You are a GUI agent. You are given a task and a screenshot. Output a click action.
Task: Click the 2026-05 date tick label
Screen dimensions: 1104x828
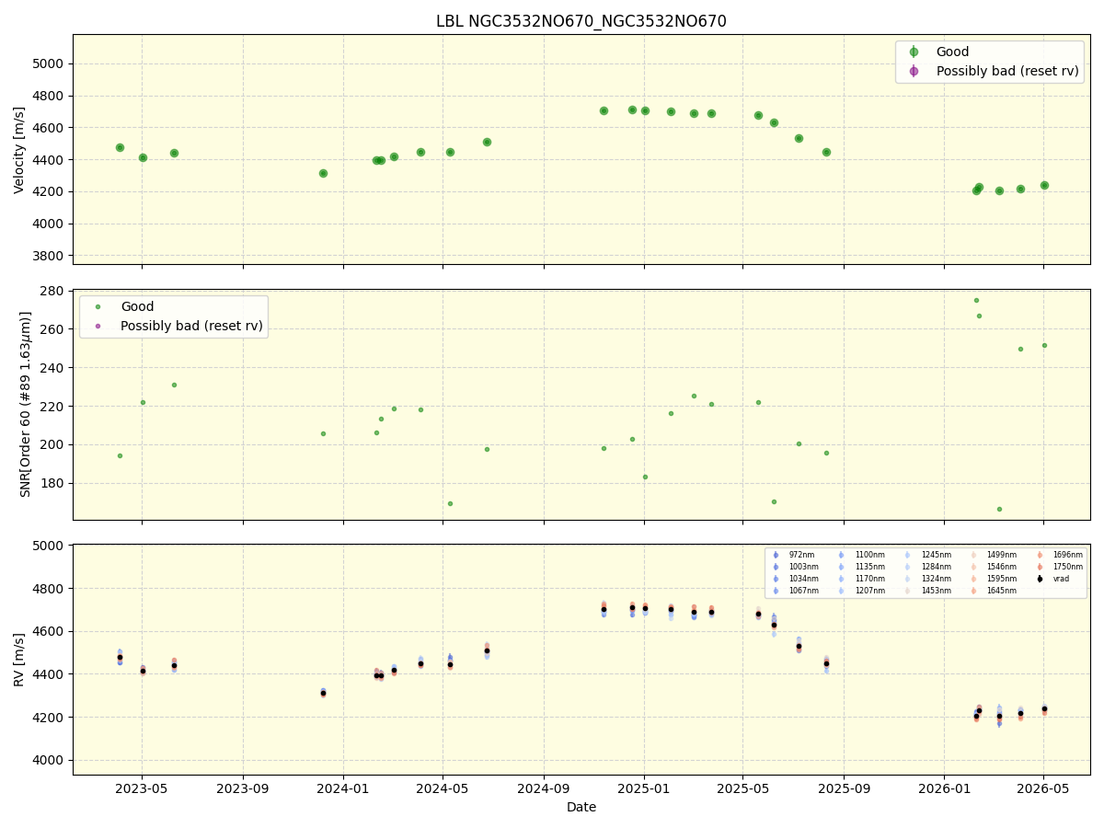(x=1044, y=788)
